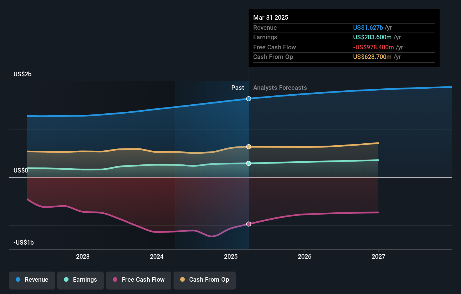Click the Cash From Op label in tooltip

coord(273,57)
